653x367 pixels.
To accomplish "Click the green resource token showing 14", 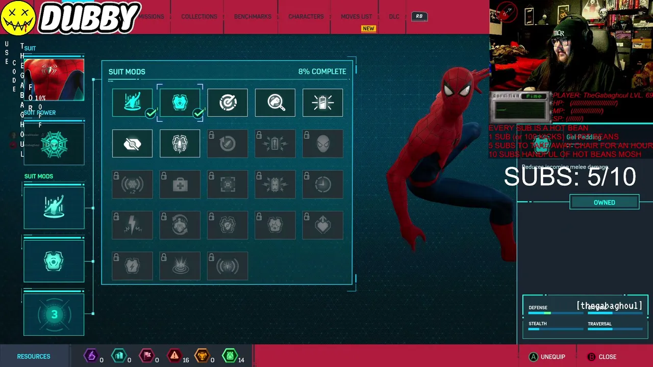I will [230, 356].
